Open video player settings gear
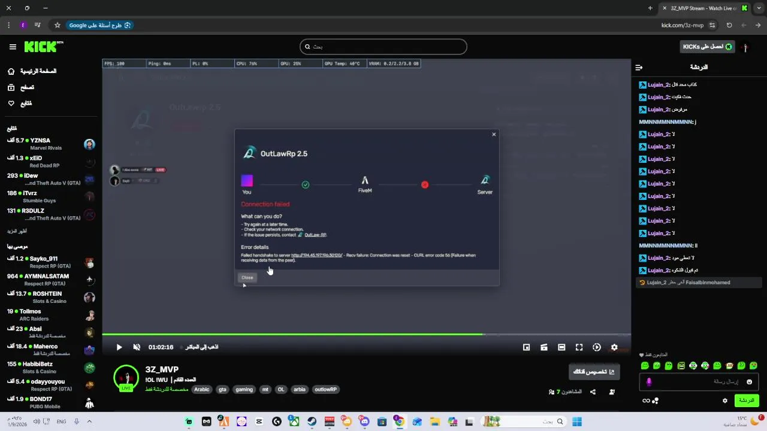Screen dimensions: 767x431 614,347
